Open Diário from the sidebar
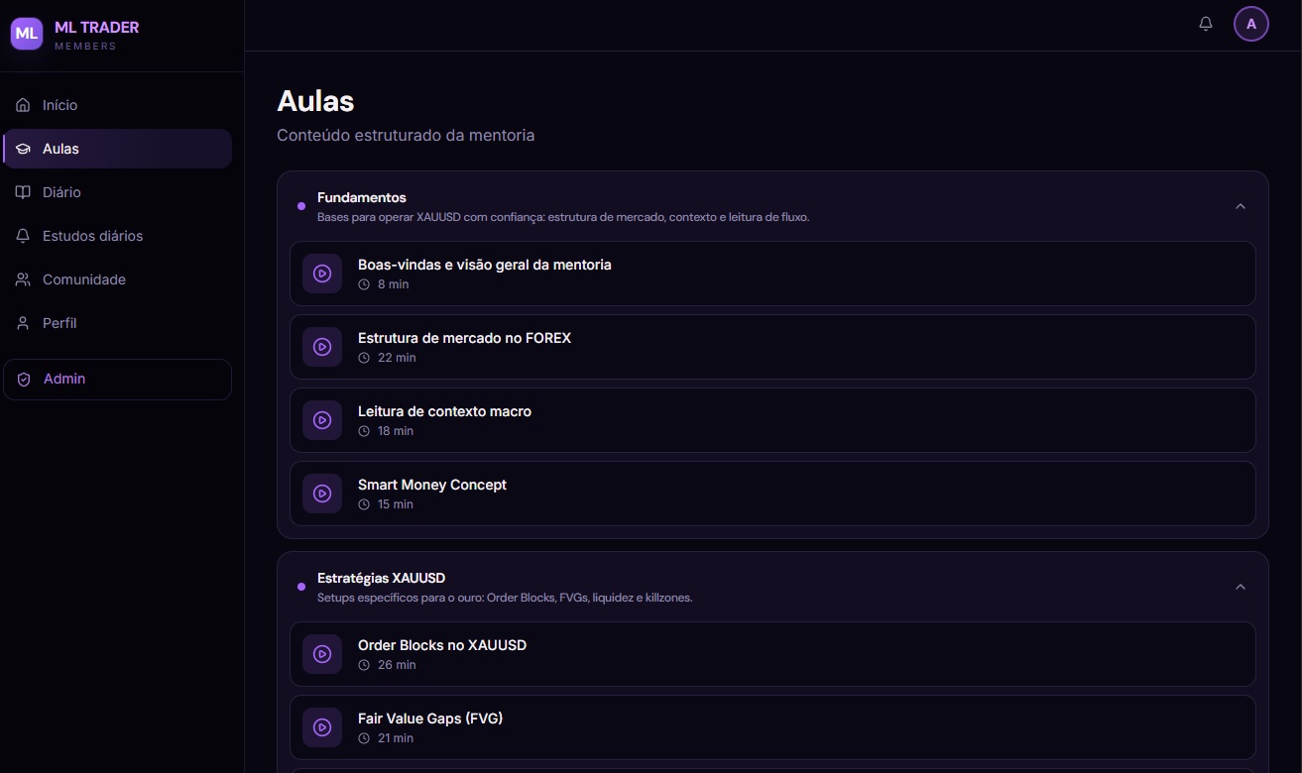The width and height of the screenshot is (1302, 773). click(x=117, y=192)
